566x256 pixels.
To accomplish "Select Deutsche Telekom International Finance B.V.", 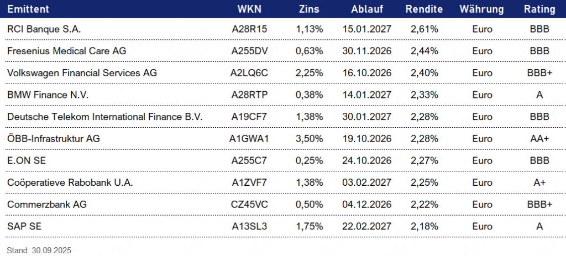I will click(105, 116).
